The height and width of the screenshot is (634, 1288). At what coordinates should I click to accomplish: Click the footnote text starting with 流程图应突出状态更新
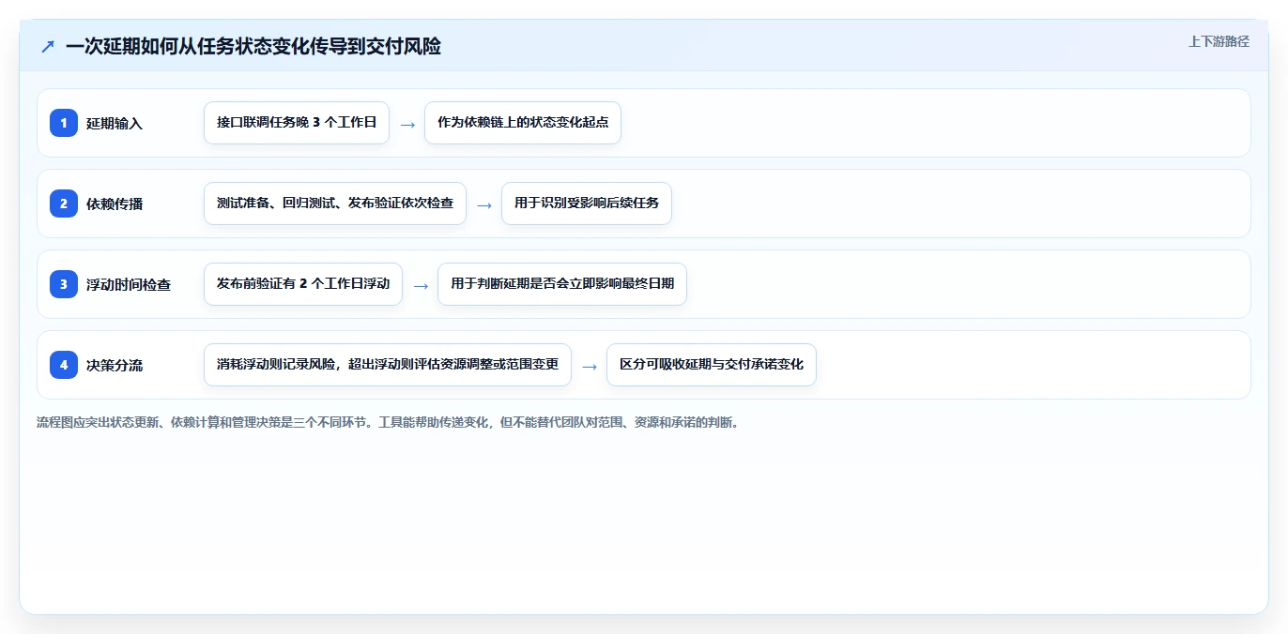[x=388, y=422]
